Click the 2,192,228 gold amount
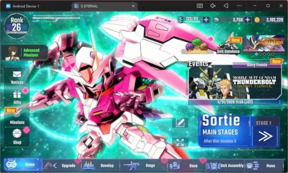Image resolution: width=288 pixels, height=173 pixels. tap(275, 20)
